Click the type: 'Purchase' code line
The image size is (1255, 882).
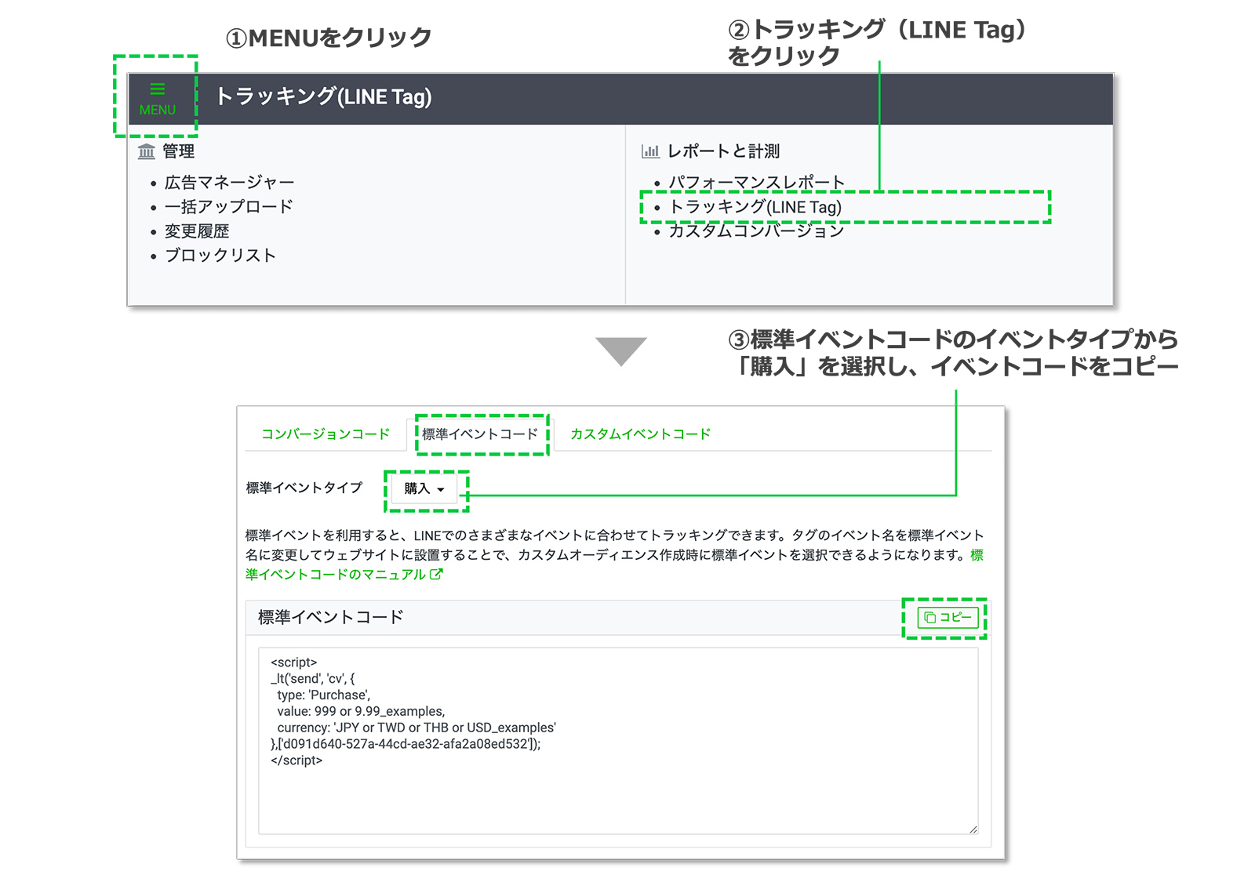323,695
